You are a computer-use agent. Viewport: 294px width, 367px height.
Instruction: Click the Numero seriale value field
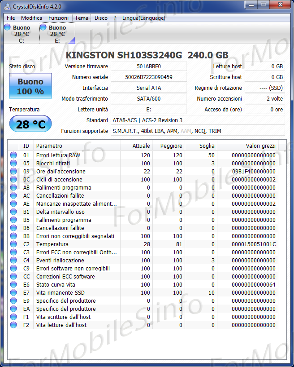[x=149, y=77]
